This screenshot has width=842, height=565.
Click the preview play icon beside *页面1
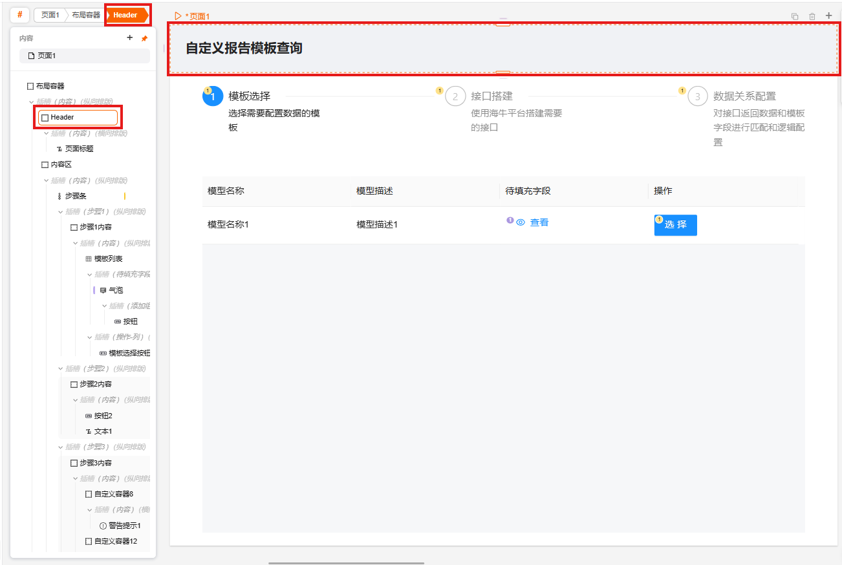click(178, 16)
